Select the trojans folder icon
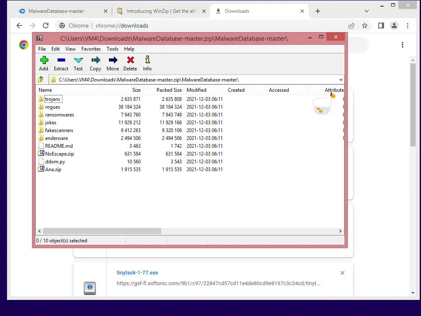421x316 pixels. [x=41, y=99]
